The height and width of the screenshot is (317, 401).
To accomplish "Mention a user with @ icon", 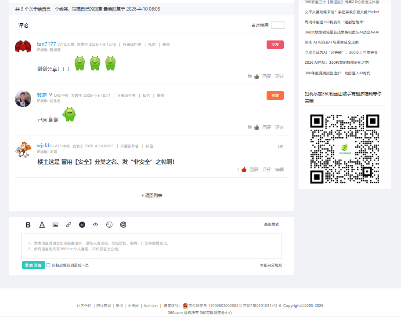I will [123, 225].
